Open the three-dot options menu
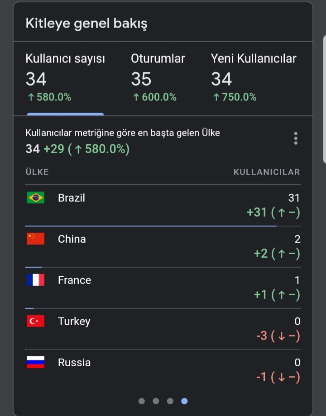 [296, 138]
